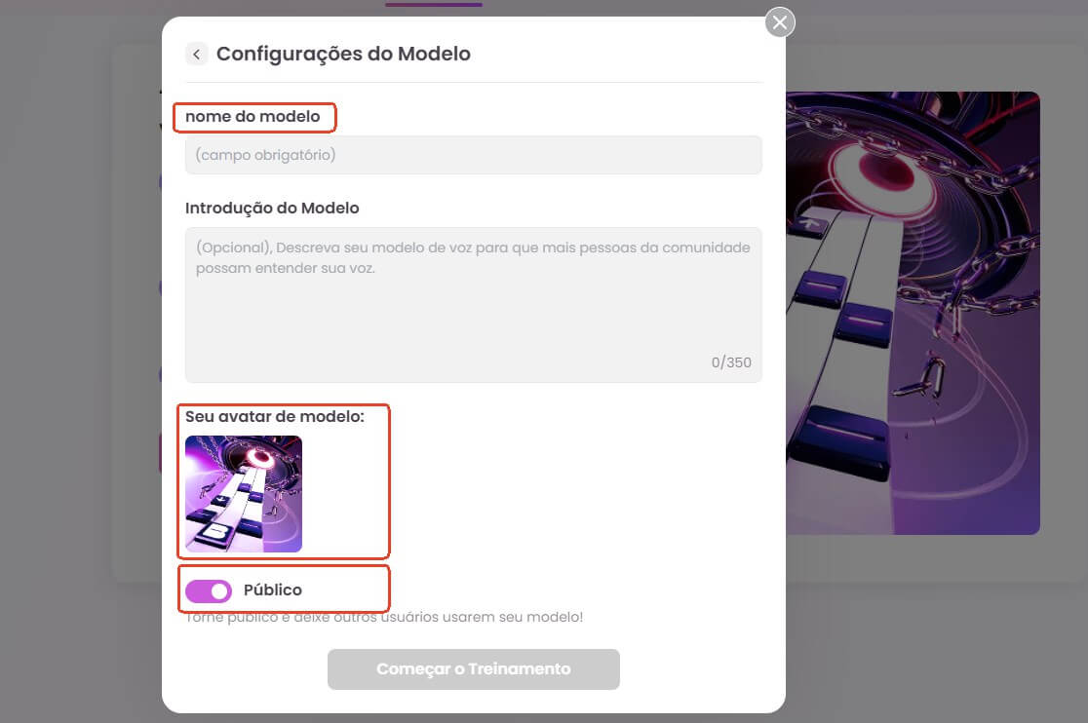The height and width of the screenshot is (723, 1088).
Task: Click the Público label text
Action: tap(273, 590)
